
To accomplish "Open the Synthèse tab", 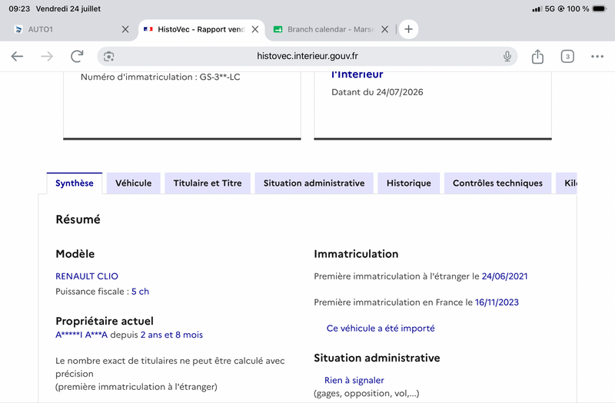I will tap(75, 183).
